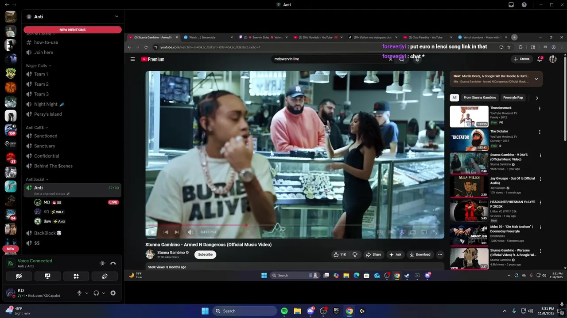Open the microphone input options chevron
Viewport: 567px width, 318px height.
[86, 293]
